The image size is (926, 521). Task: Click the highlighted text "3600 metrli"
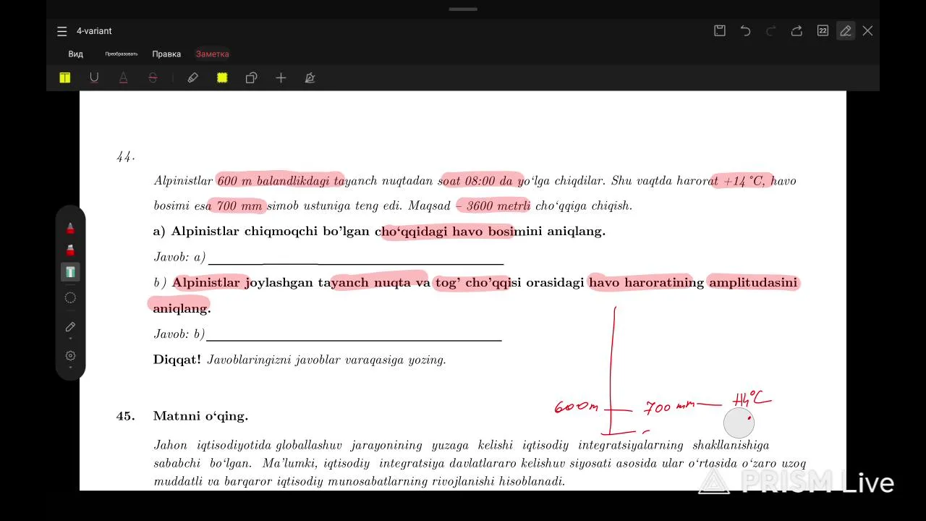(x=498, y=206)
